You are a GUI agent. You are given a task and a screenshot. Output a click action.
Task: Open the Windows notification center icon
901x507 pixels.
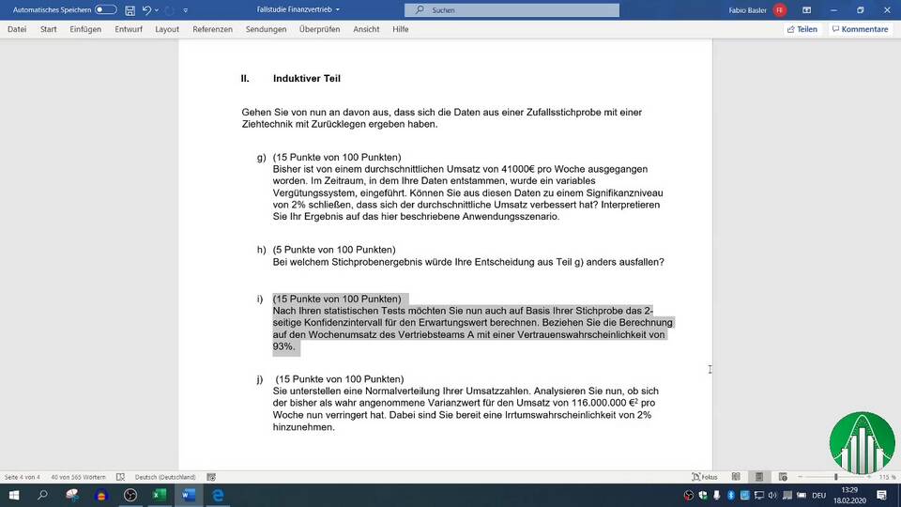(881, 495)
